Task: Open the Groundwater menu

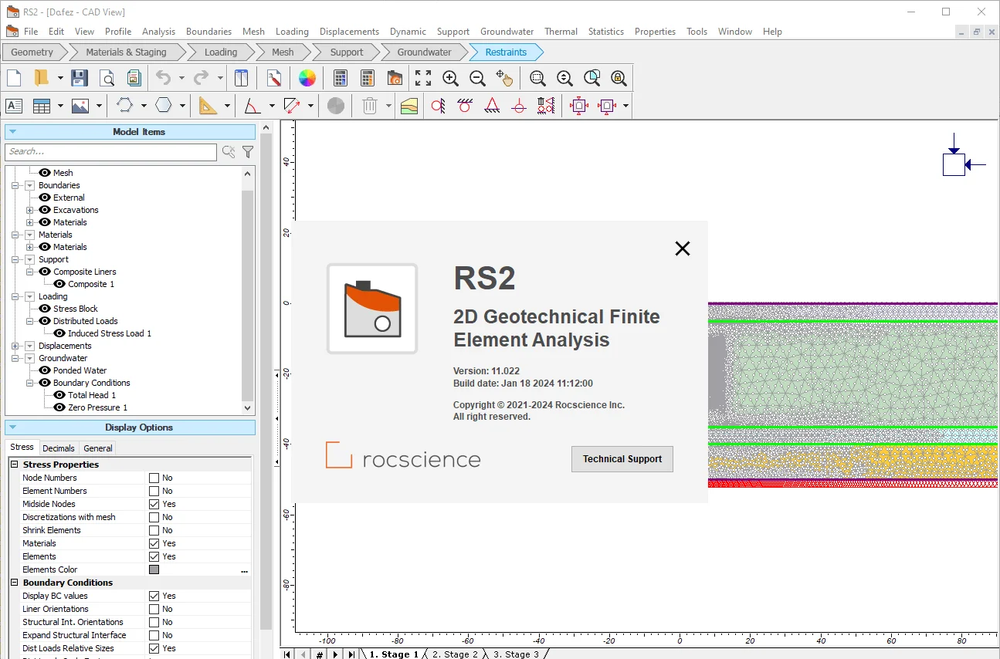Action: (x=507, y=32)
